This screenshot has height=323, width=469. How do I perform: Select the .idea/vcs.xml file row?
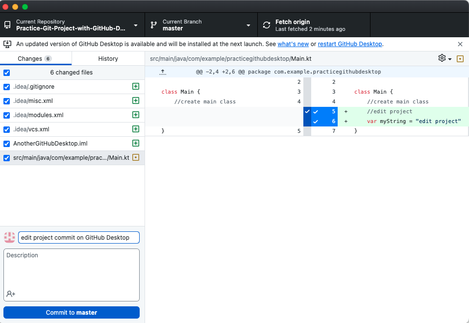pyautogui.click(x=72, y=129)
